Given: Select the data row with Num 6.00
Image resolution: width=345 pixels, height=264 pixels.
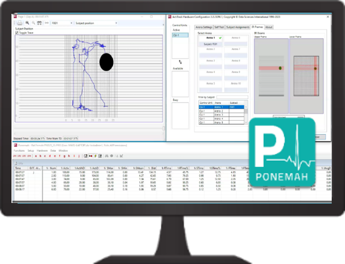Looking at the screenshot, I should (x=173, y=189).
